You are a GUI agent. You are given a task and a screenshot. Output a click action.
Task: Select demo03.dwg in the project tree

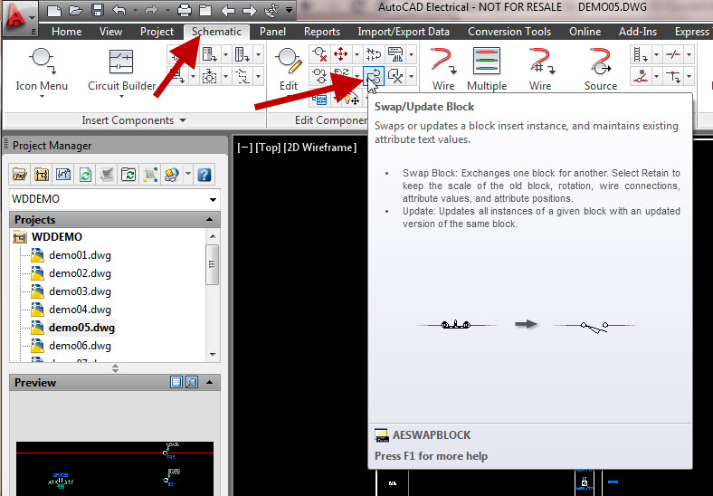80,291
